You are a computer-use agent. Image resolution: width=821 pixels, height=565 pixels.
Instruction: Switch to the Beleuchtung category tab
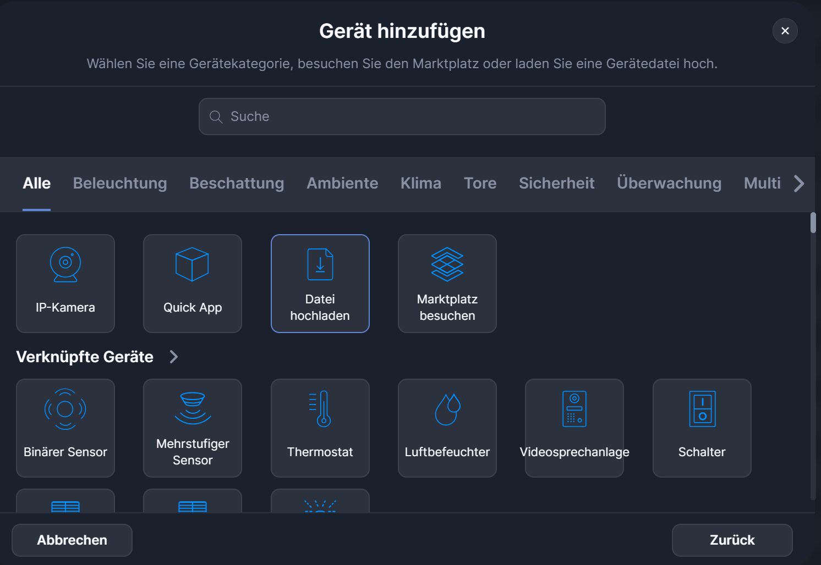click(120, 183)
